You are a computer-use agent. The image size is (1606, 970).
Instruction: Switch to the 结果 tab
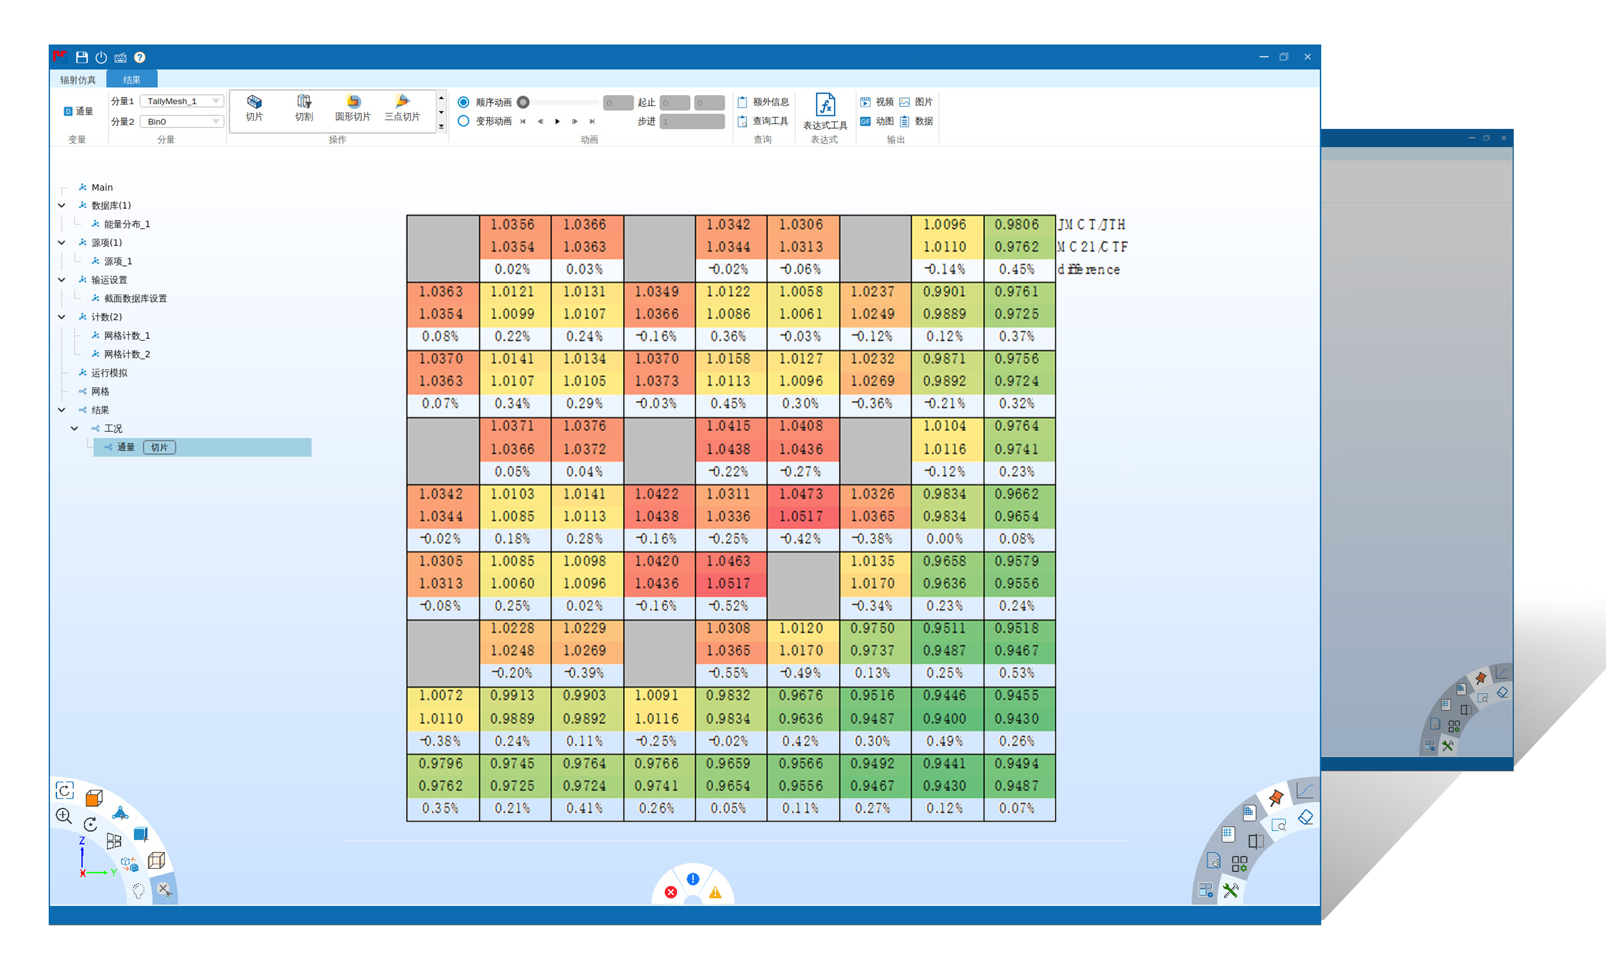132,80
